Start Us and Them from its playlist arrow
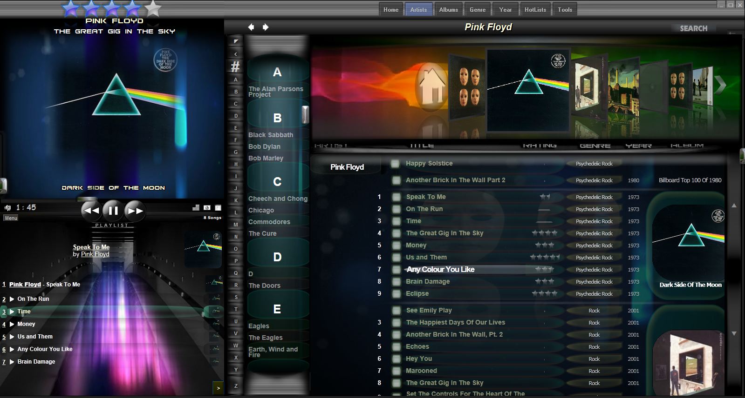 [12, 337]
